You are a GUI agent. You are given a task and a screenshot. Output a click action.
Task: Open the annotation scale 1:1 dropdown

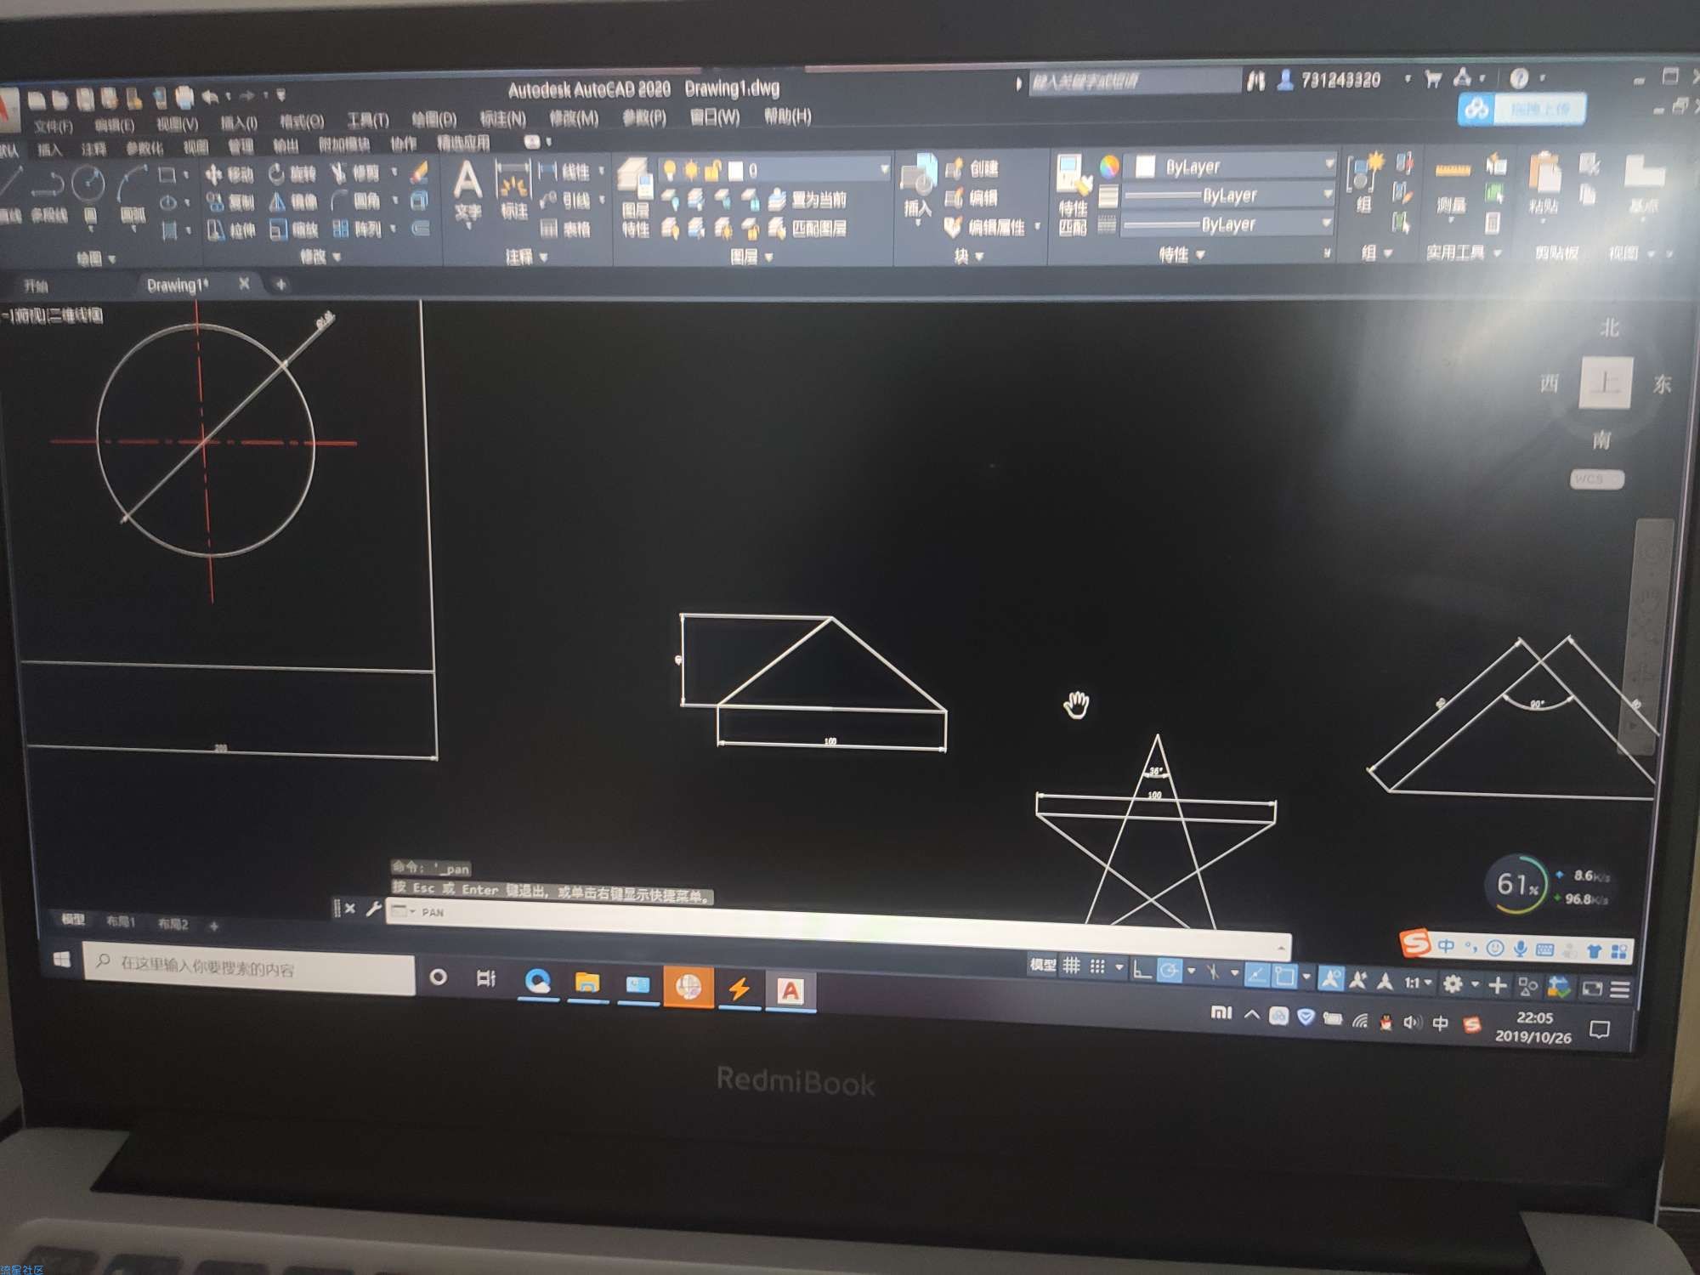click(x=1417, y=983)
